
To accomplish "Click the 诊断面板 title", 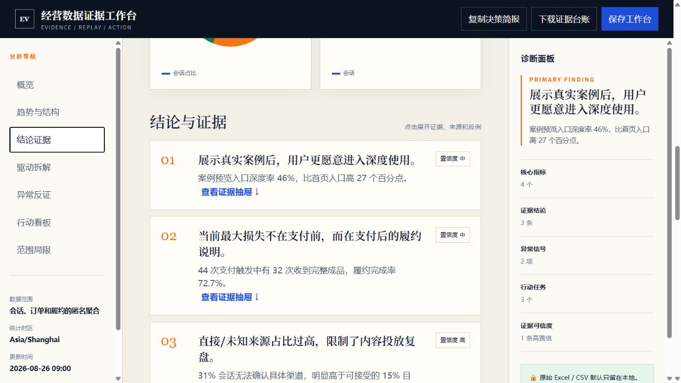I will (537, 59).
